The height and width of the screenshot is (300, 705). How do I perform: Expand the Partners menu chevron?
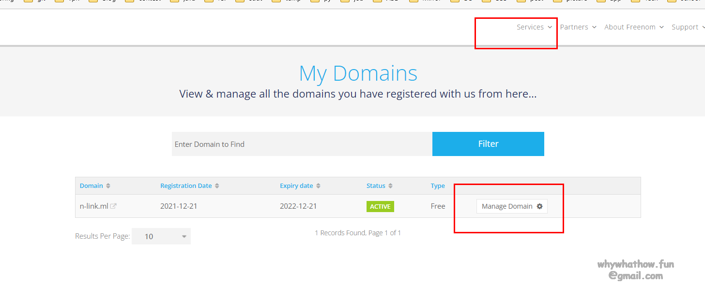594,28
